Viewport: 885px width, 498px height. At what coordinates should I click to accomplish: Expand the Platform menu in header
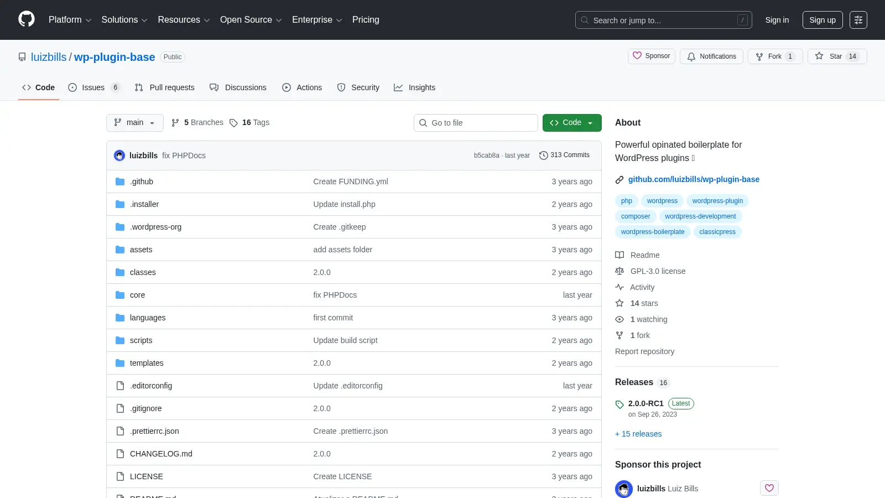click(70, 20)
